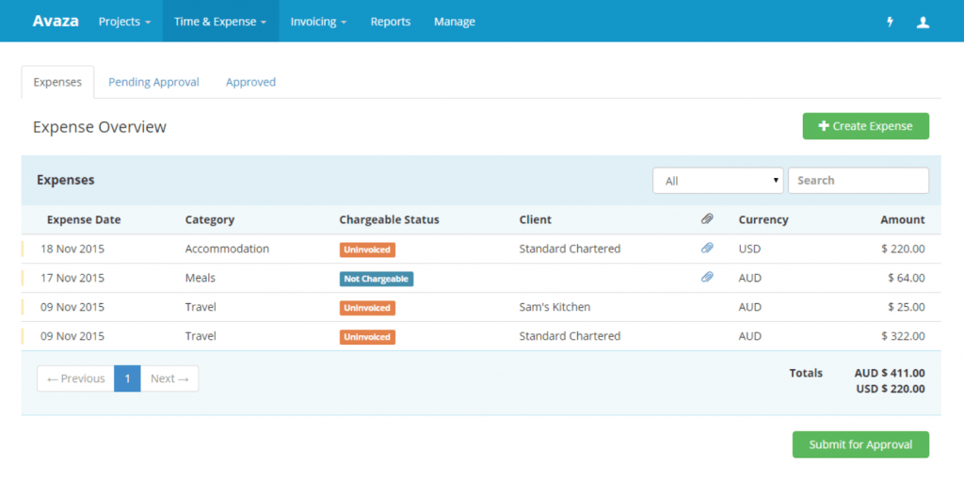Open the user profile icon menu
Screen dimensions: 964x483
923,22
